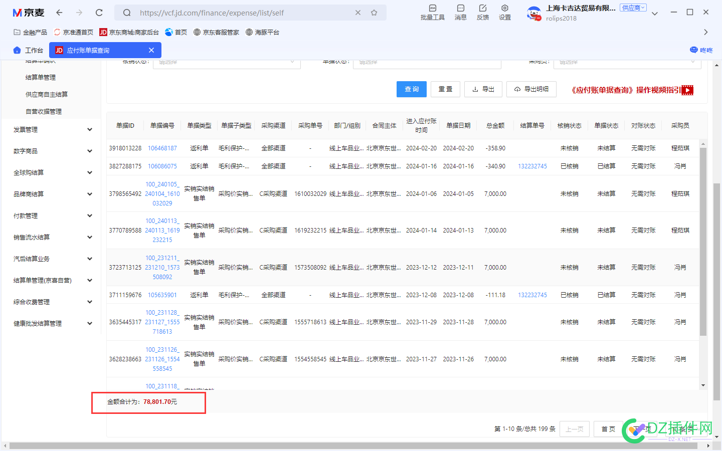Open document 100_240105_240104_1610032029 link

[162, 194]
